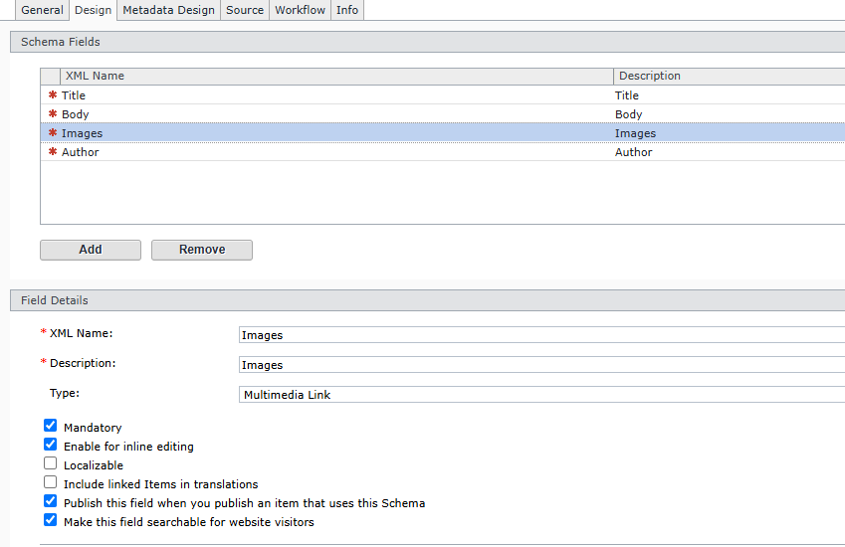Sort by the XML Name column header
The height and width of the screenshot is (547, 845).
pyautogui.click(x=95, y=76)
